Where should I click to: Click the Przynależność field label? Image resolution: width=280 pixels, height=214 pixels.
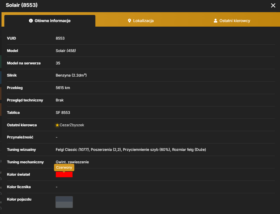(20, 137)
